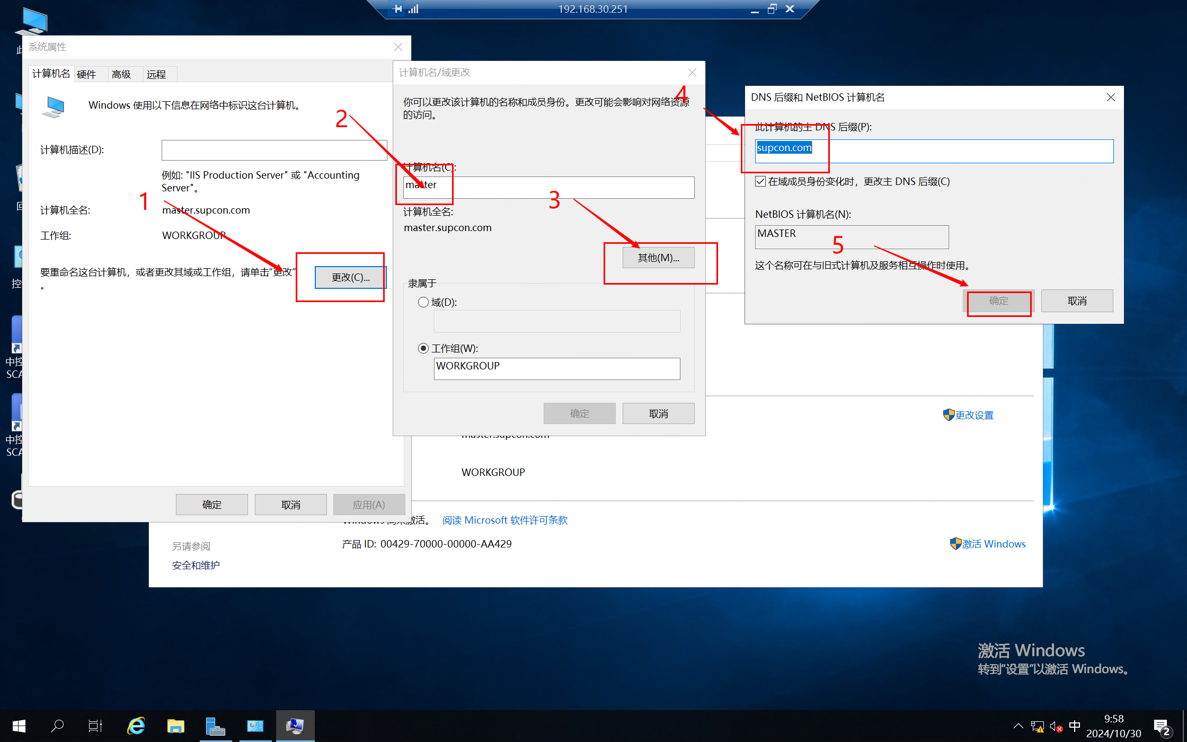Viewport: 1187px width, 742px height.
Task: Open the Microsoft software license terms link
Action: pos(504,520)
